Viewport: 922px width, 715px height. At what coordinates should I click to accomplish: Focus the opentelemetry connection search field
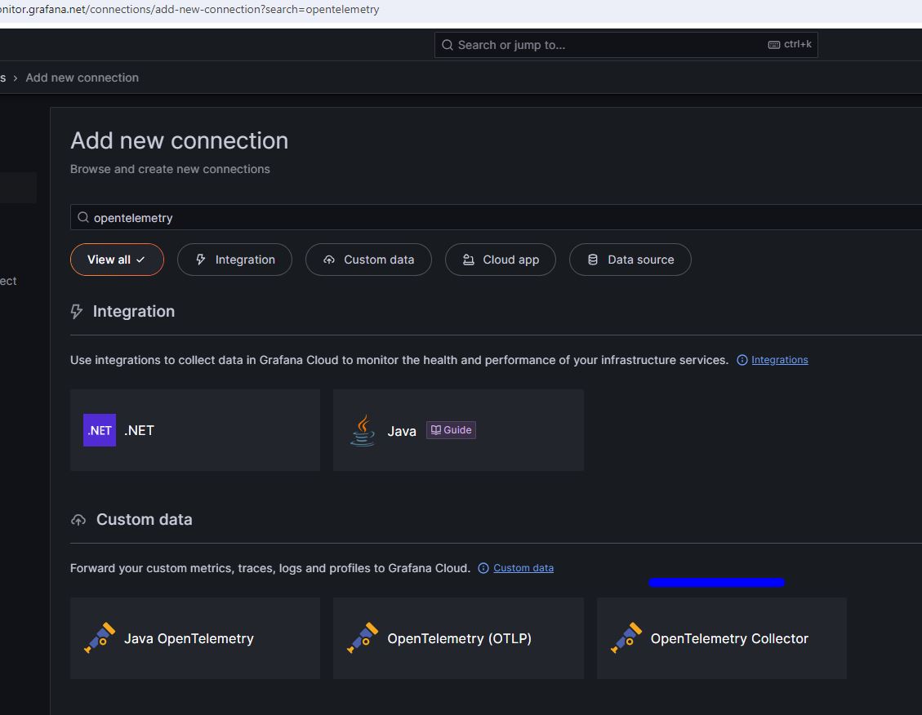click(x=496, y=217)
